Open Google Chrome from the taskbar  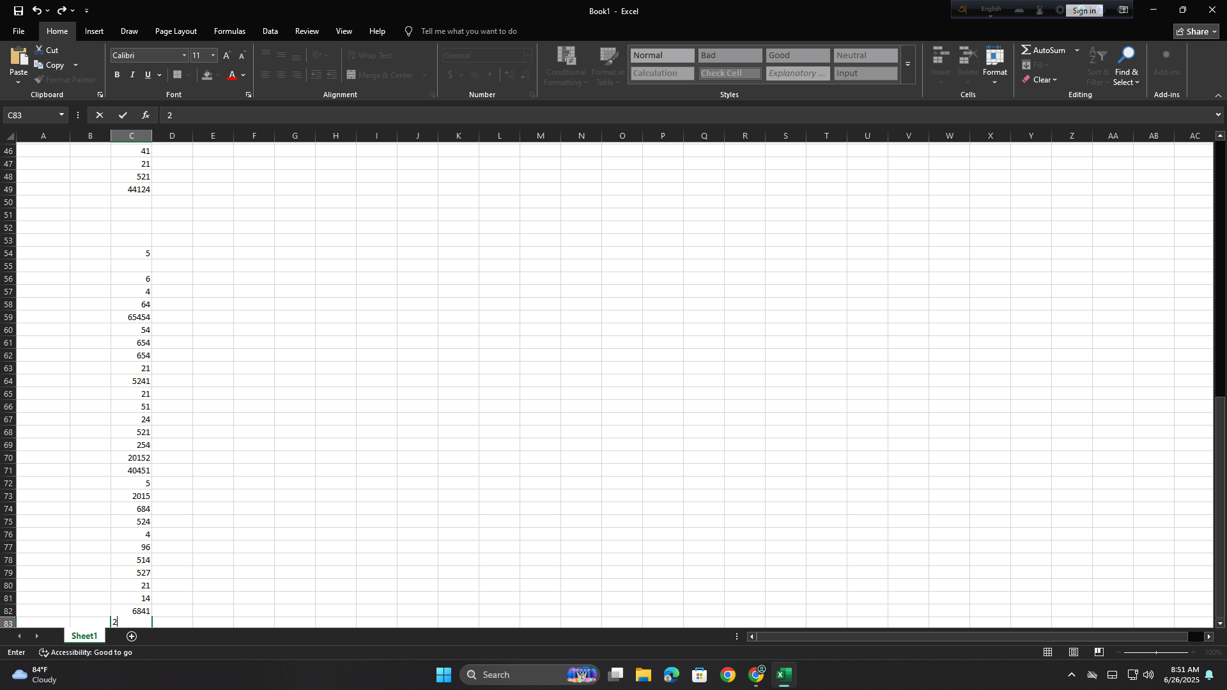[728, 675]
